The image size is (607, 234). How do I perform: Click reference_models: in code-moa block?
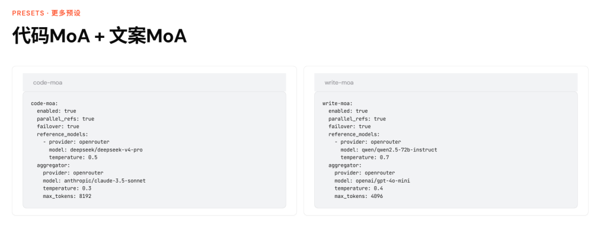(x=63, y=134)
